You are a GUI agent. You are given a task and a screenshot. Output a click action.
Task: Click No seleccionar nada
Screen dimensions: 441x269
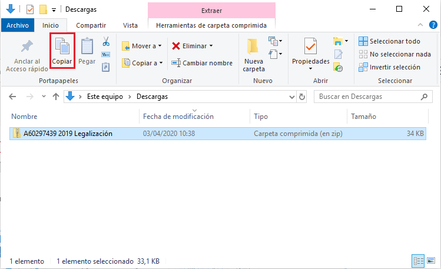click(394, 54)
